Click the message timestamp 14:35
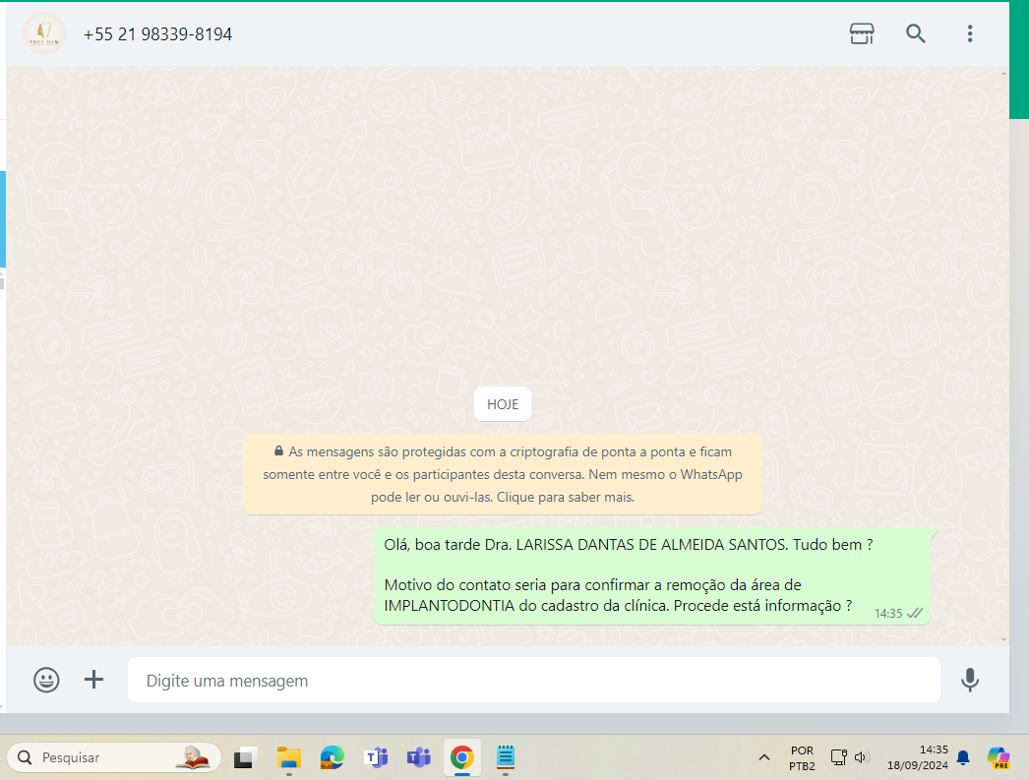This screenshot has width=1029, height=780. [x=888, y=614]
